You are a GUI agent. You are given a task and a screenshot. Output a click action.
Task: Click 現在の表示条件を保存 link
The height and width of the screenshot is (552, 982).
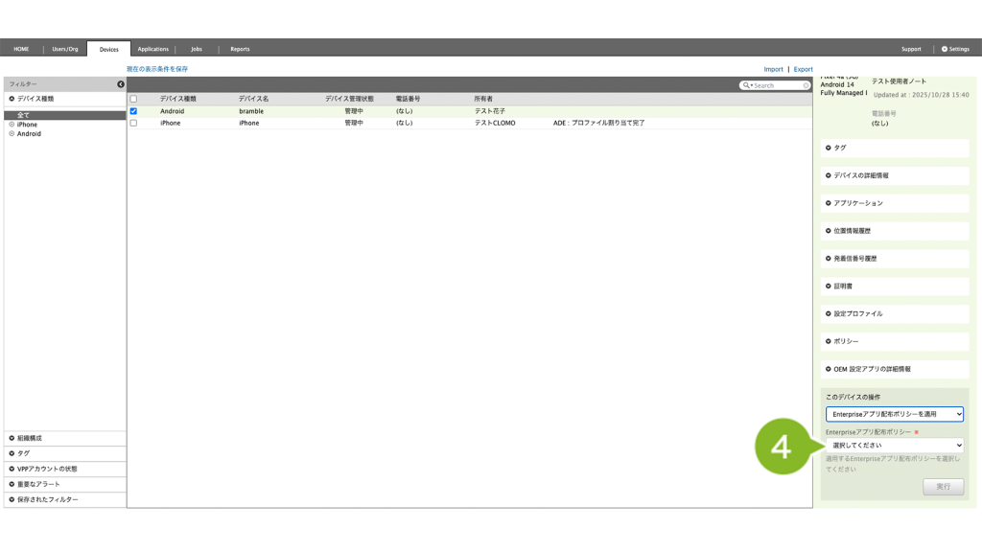pos(157,69)
